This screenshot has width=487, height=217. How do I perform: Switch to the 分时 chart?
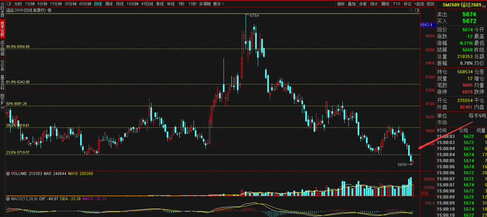tap(18, 4)
